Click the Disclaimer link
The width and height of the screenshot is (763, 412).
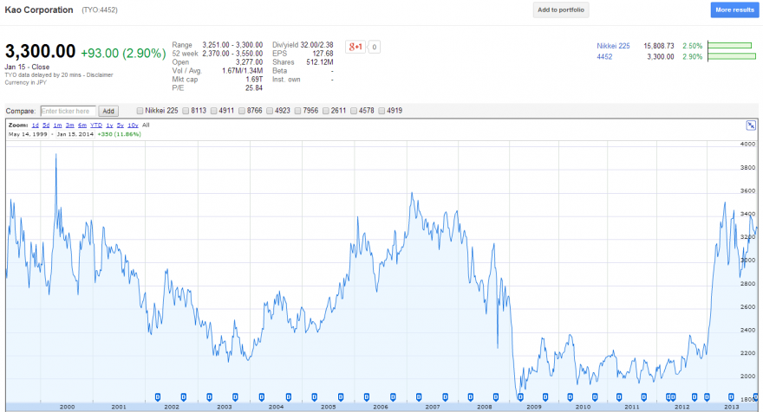click(100, 74)
